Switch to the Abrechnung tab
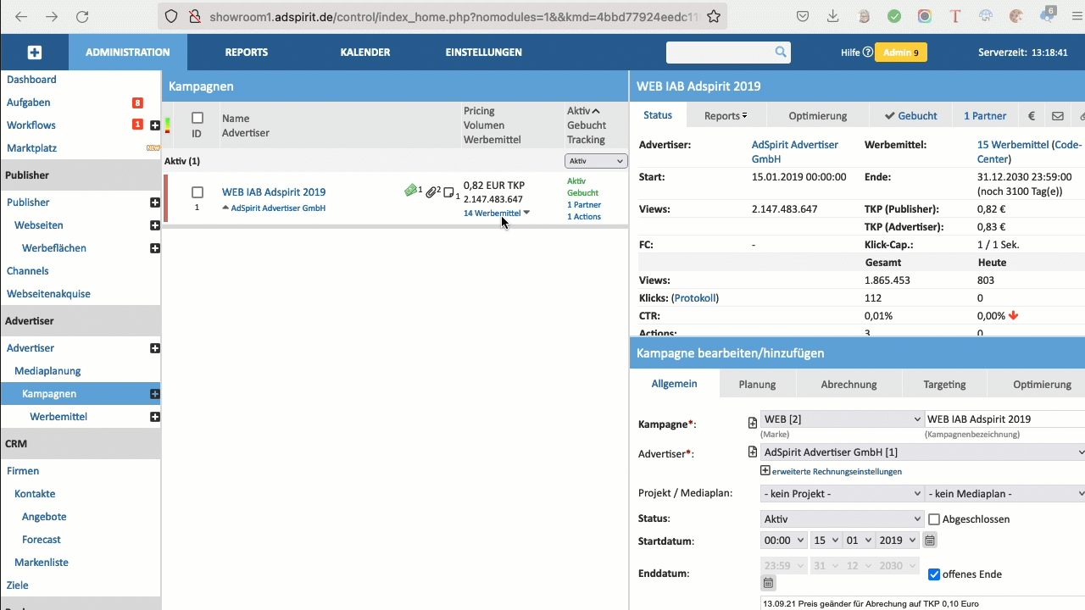 tap(849, 384)
